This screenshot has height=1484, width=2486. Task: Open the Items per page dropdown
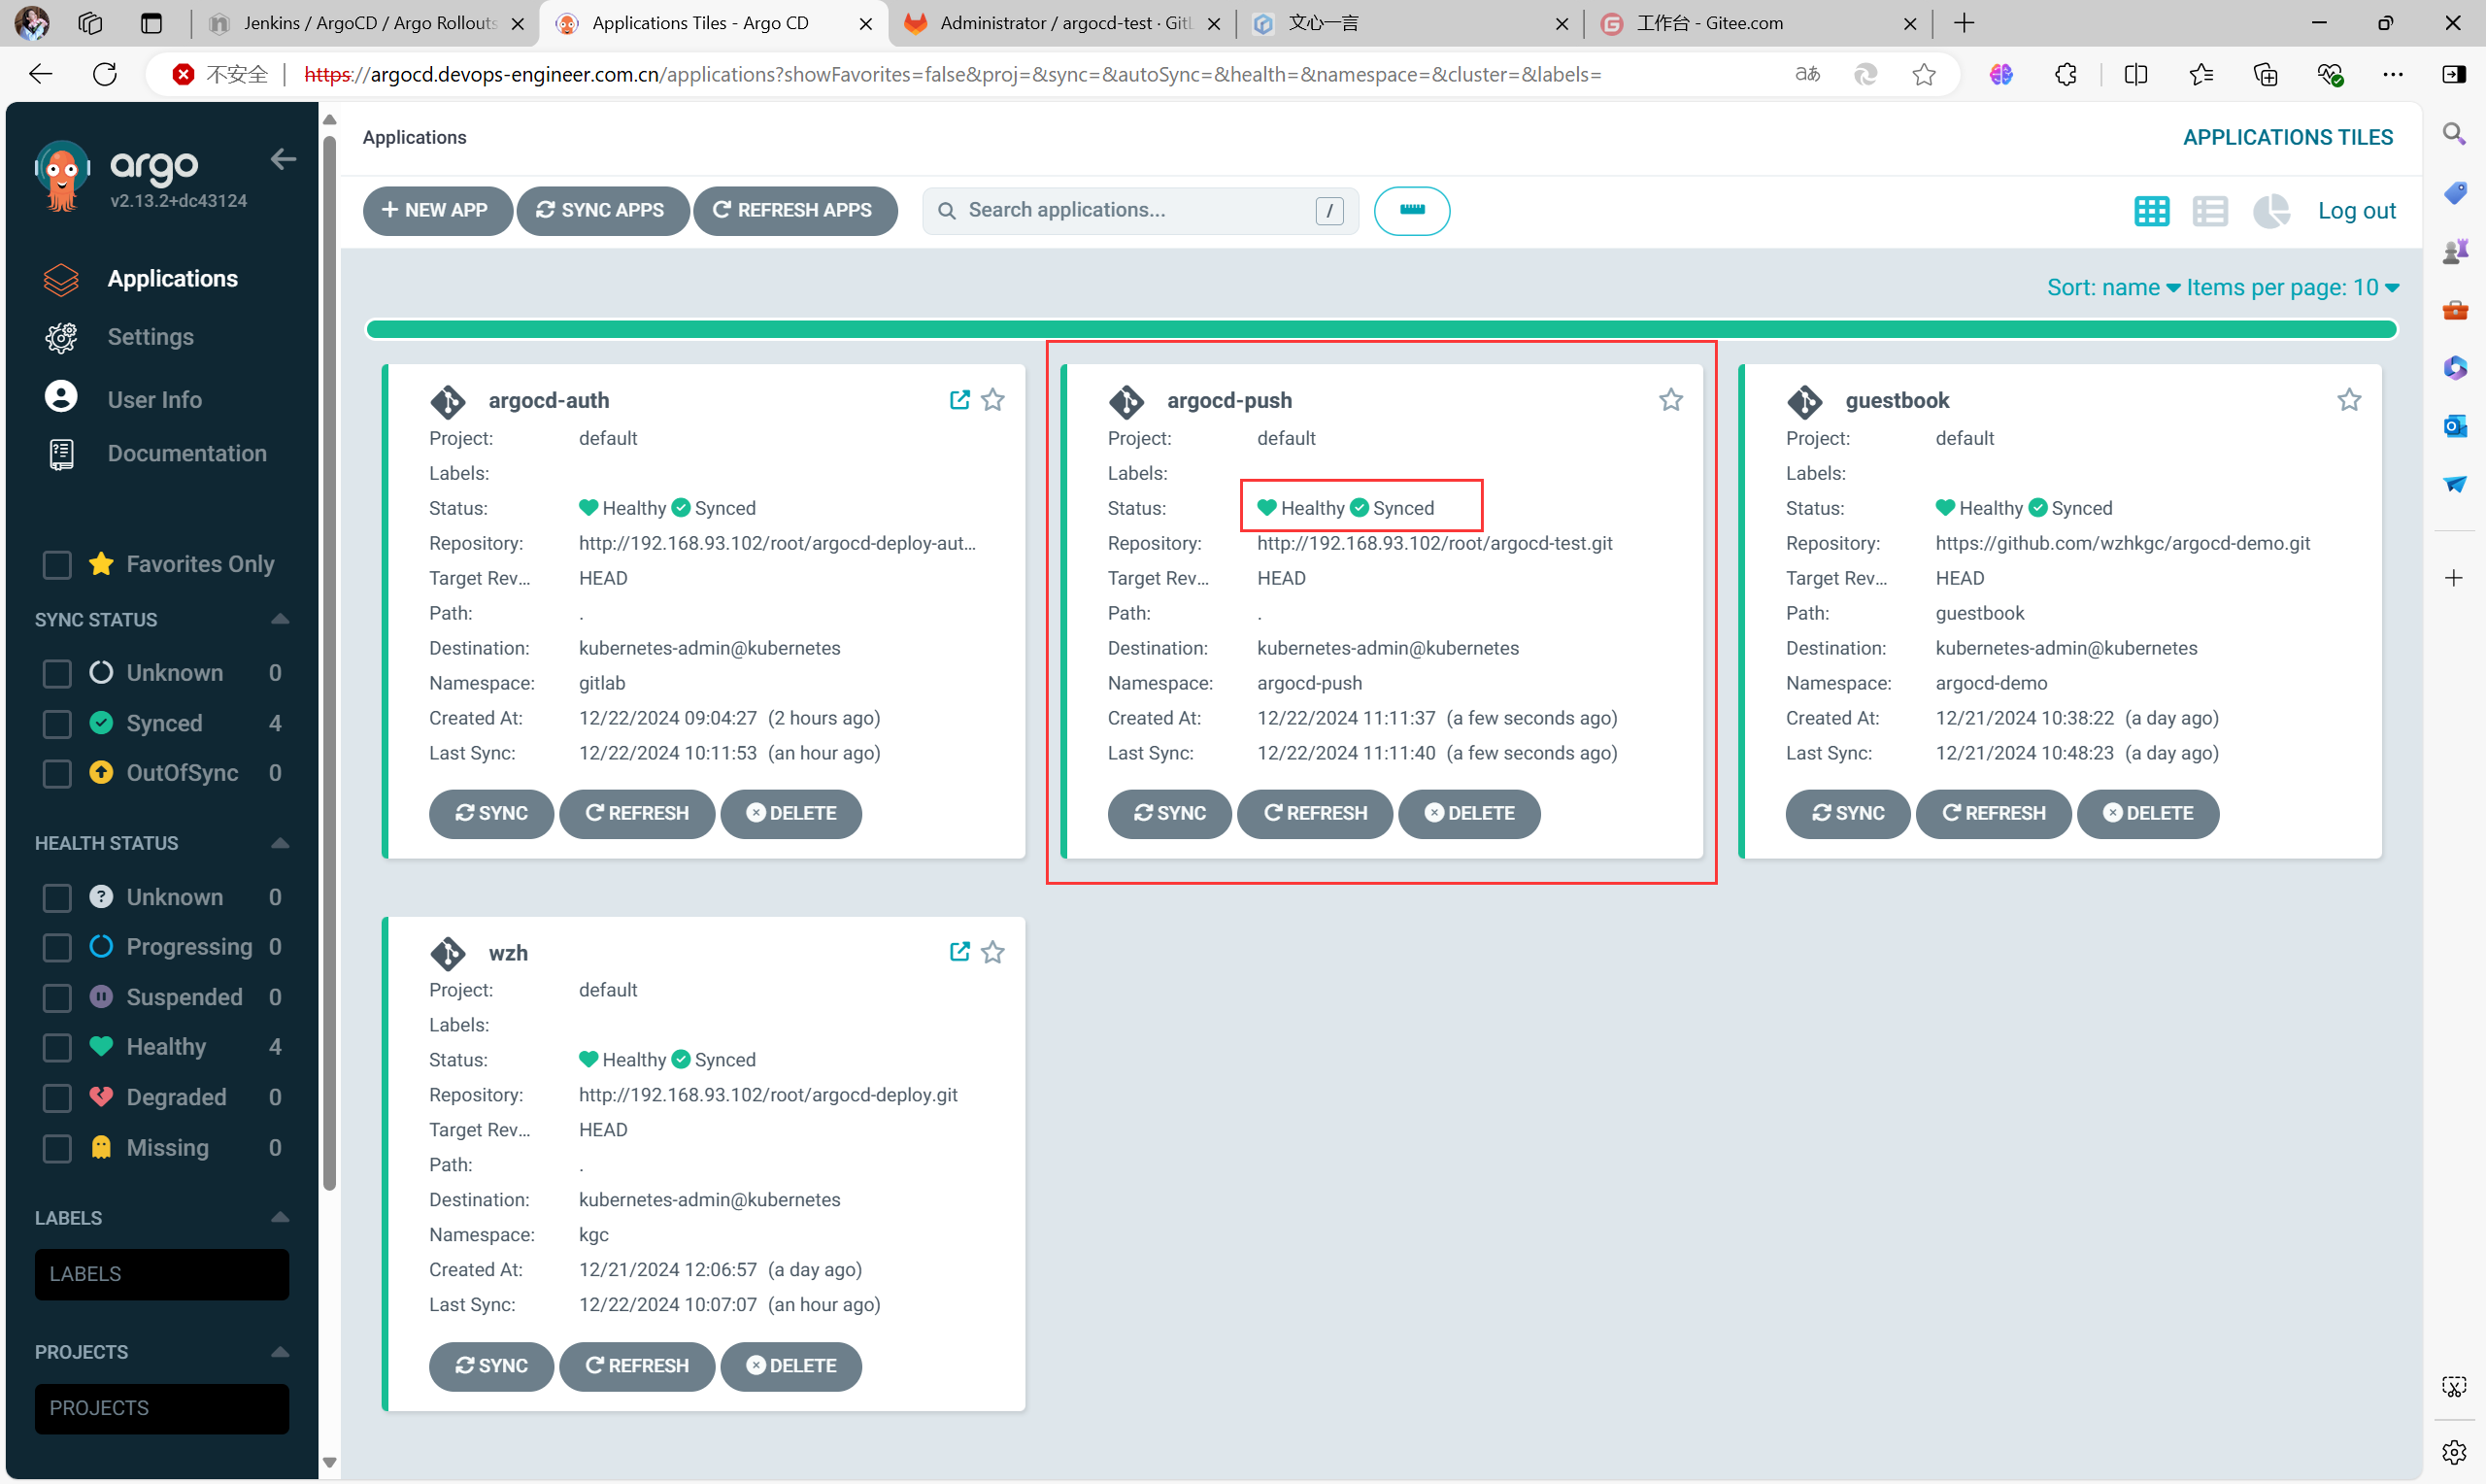point(2292,288)
